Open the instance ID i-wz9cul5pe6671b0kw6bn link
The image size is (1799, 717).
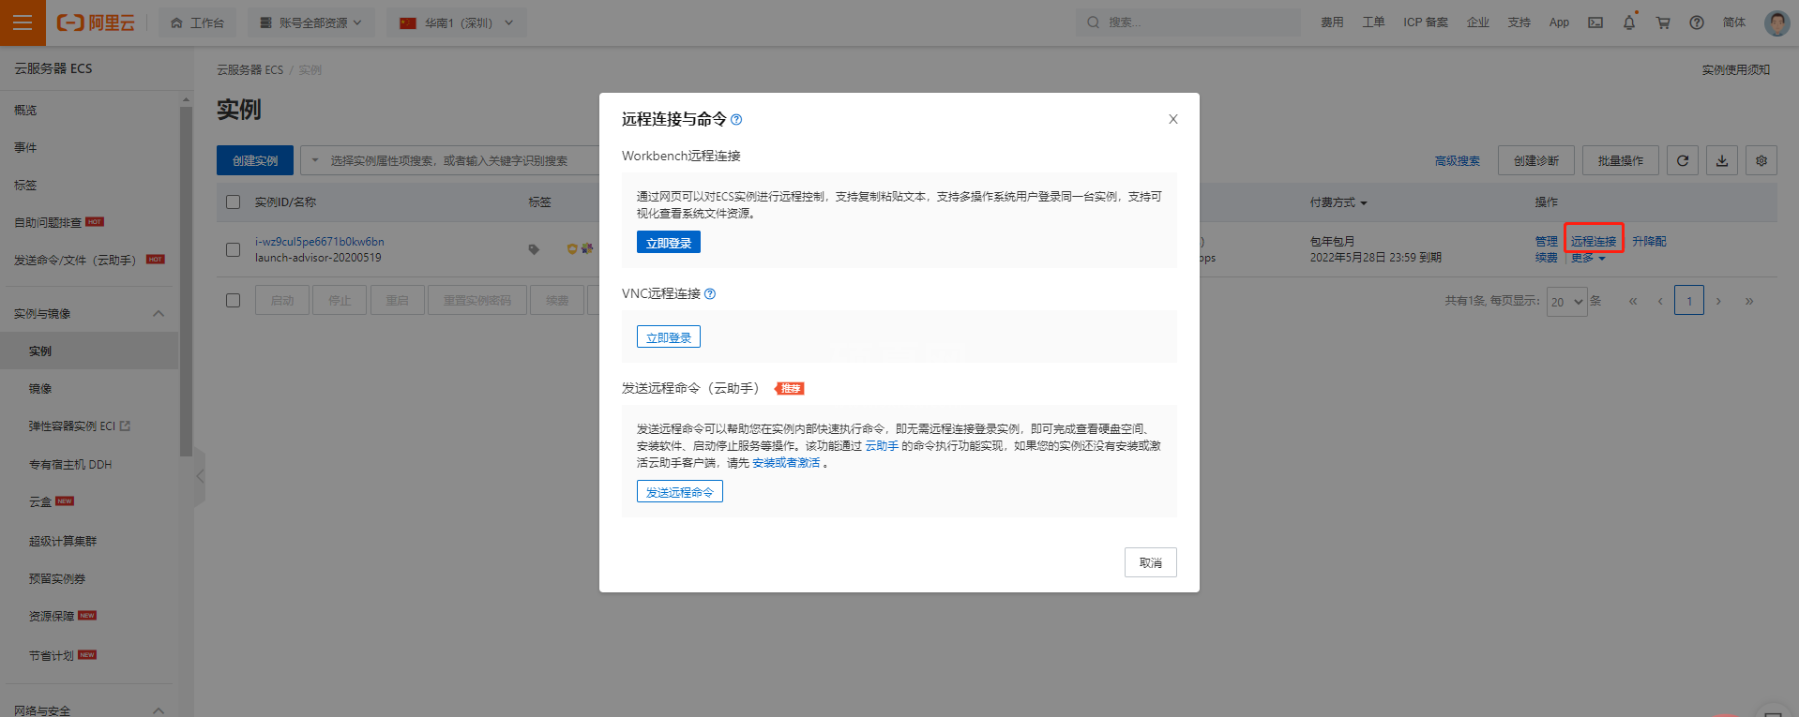pos(320,242)
